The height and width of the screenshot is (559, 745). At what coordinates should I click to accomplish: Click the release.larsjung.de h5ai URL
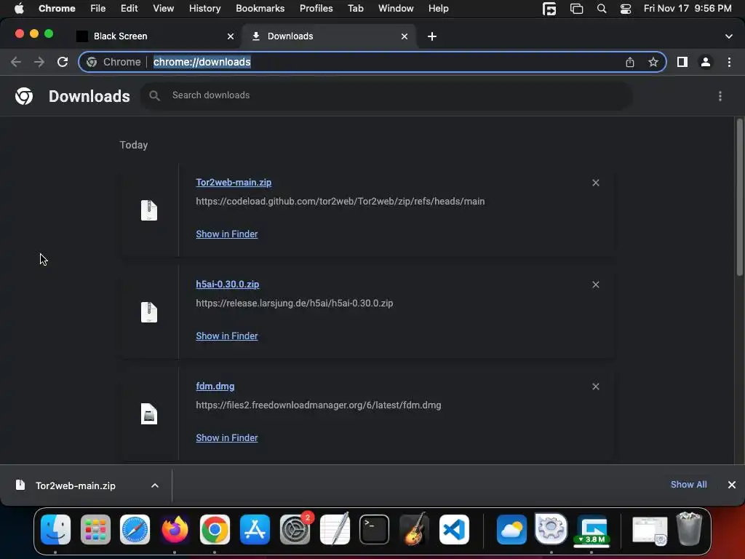click(x=295, y=304)
